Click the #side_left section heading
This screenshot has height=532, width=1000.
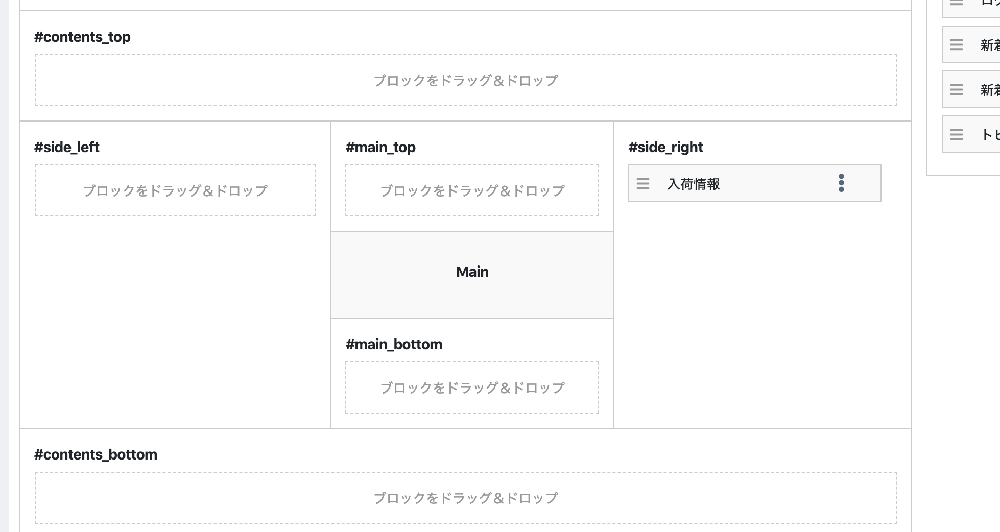[67, 147]
